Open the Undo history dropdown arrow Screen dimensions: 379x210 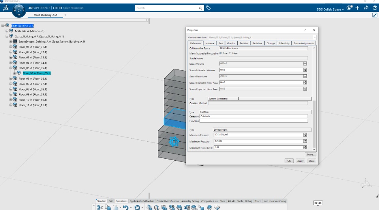pyautogui.click(x=131, y=208)
